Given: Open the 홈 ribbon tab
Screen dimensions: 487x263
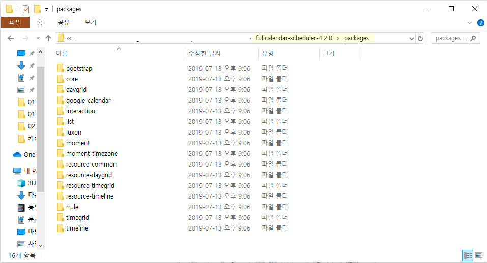Looking at the screenshot, I should (x=40, y=23).
